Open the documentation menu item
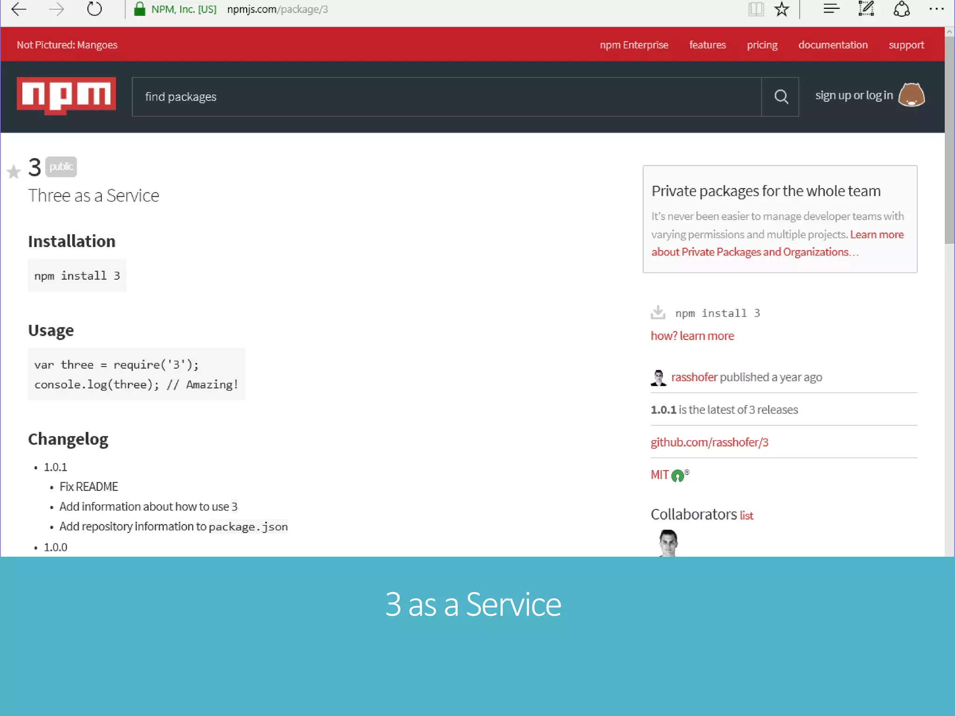 (833, 45)
